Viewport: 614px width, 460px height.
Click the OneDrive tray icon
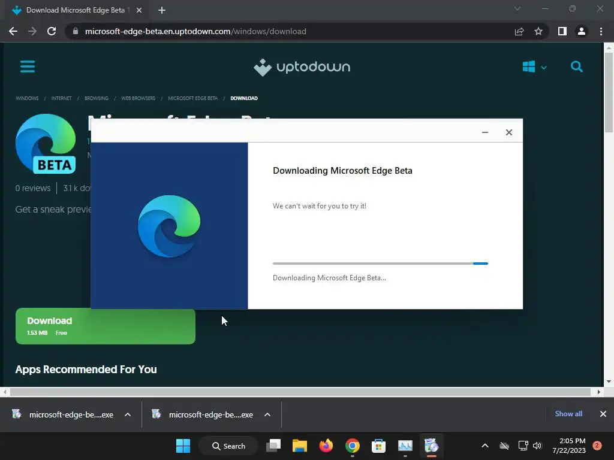pos(504,446)
